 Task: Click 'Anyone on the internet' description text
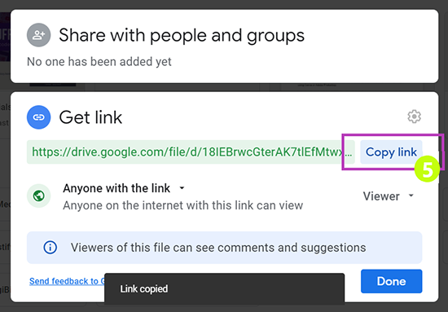pos(182,205)
